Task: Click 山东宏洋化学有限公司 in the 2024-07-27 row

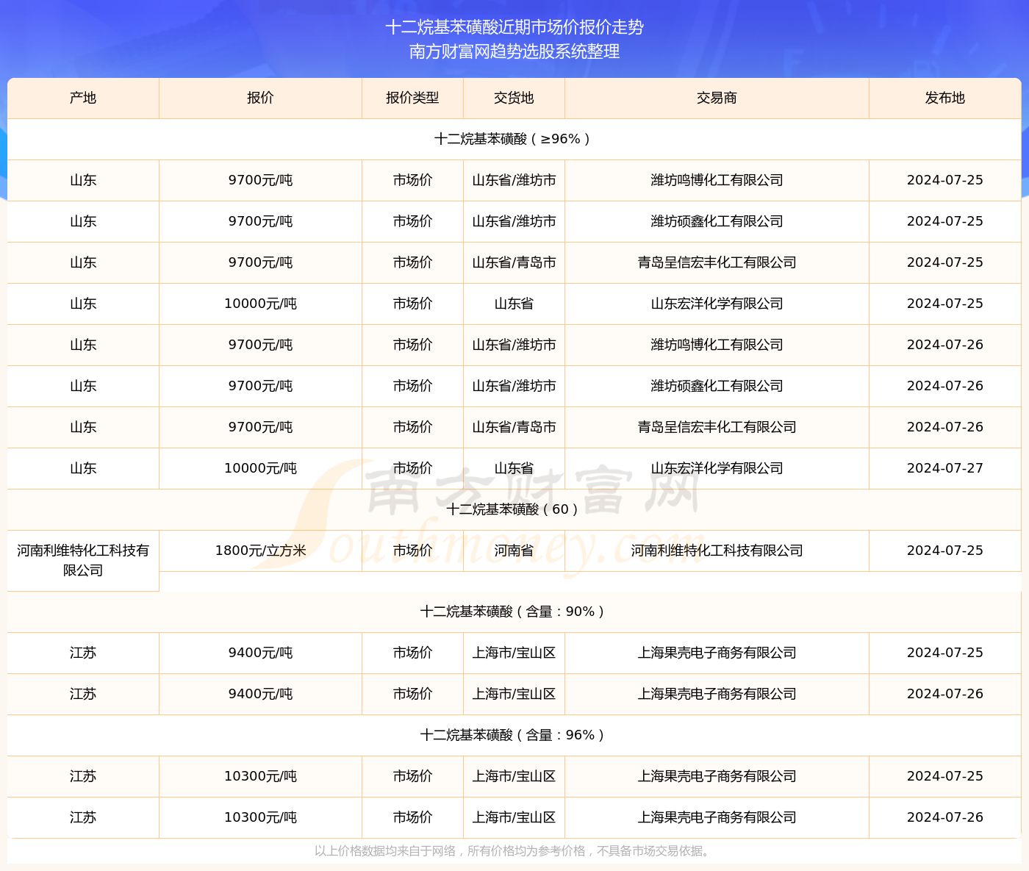Action: 717,468
